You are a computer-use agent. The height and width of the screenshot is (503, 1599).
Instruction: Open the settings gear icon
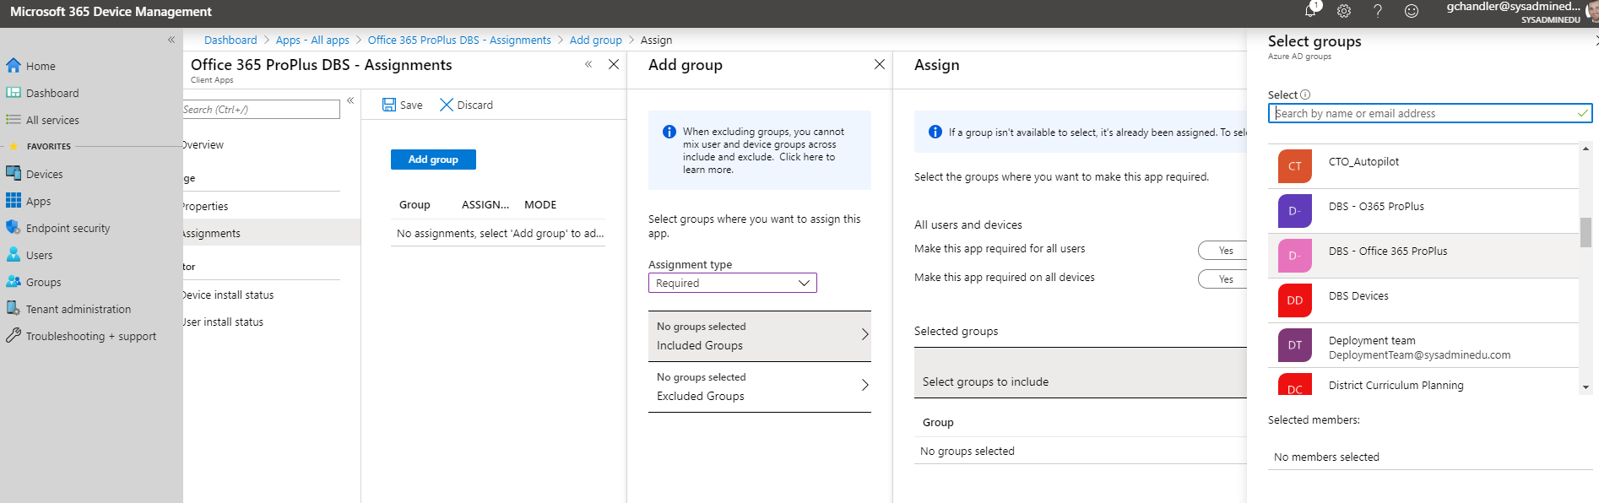pos(1344,11)
